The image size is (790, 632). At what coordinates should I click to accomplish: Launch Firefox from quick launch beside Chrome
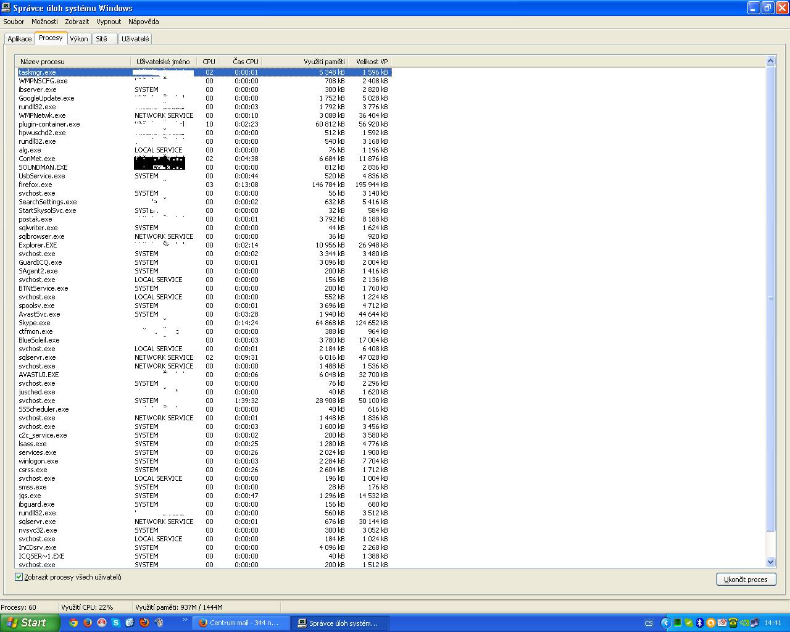tap(88, 623)
